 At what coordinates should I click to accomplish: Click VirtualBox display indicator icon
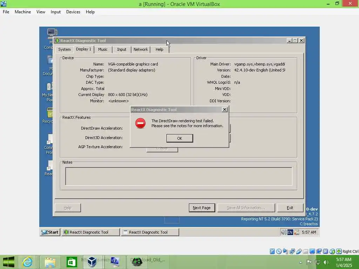(312, 251)
